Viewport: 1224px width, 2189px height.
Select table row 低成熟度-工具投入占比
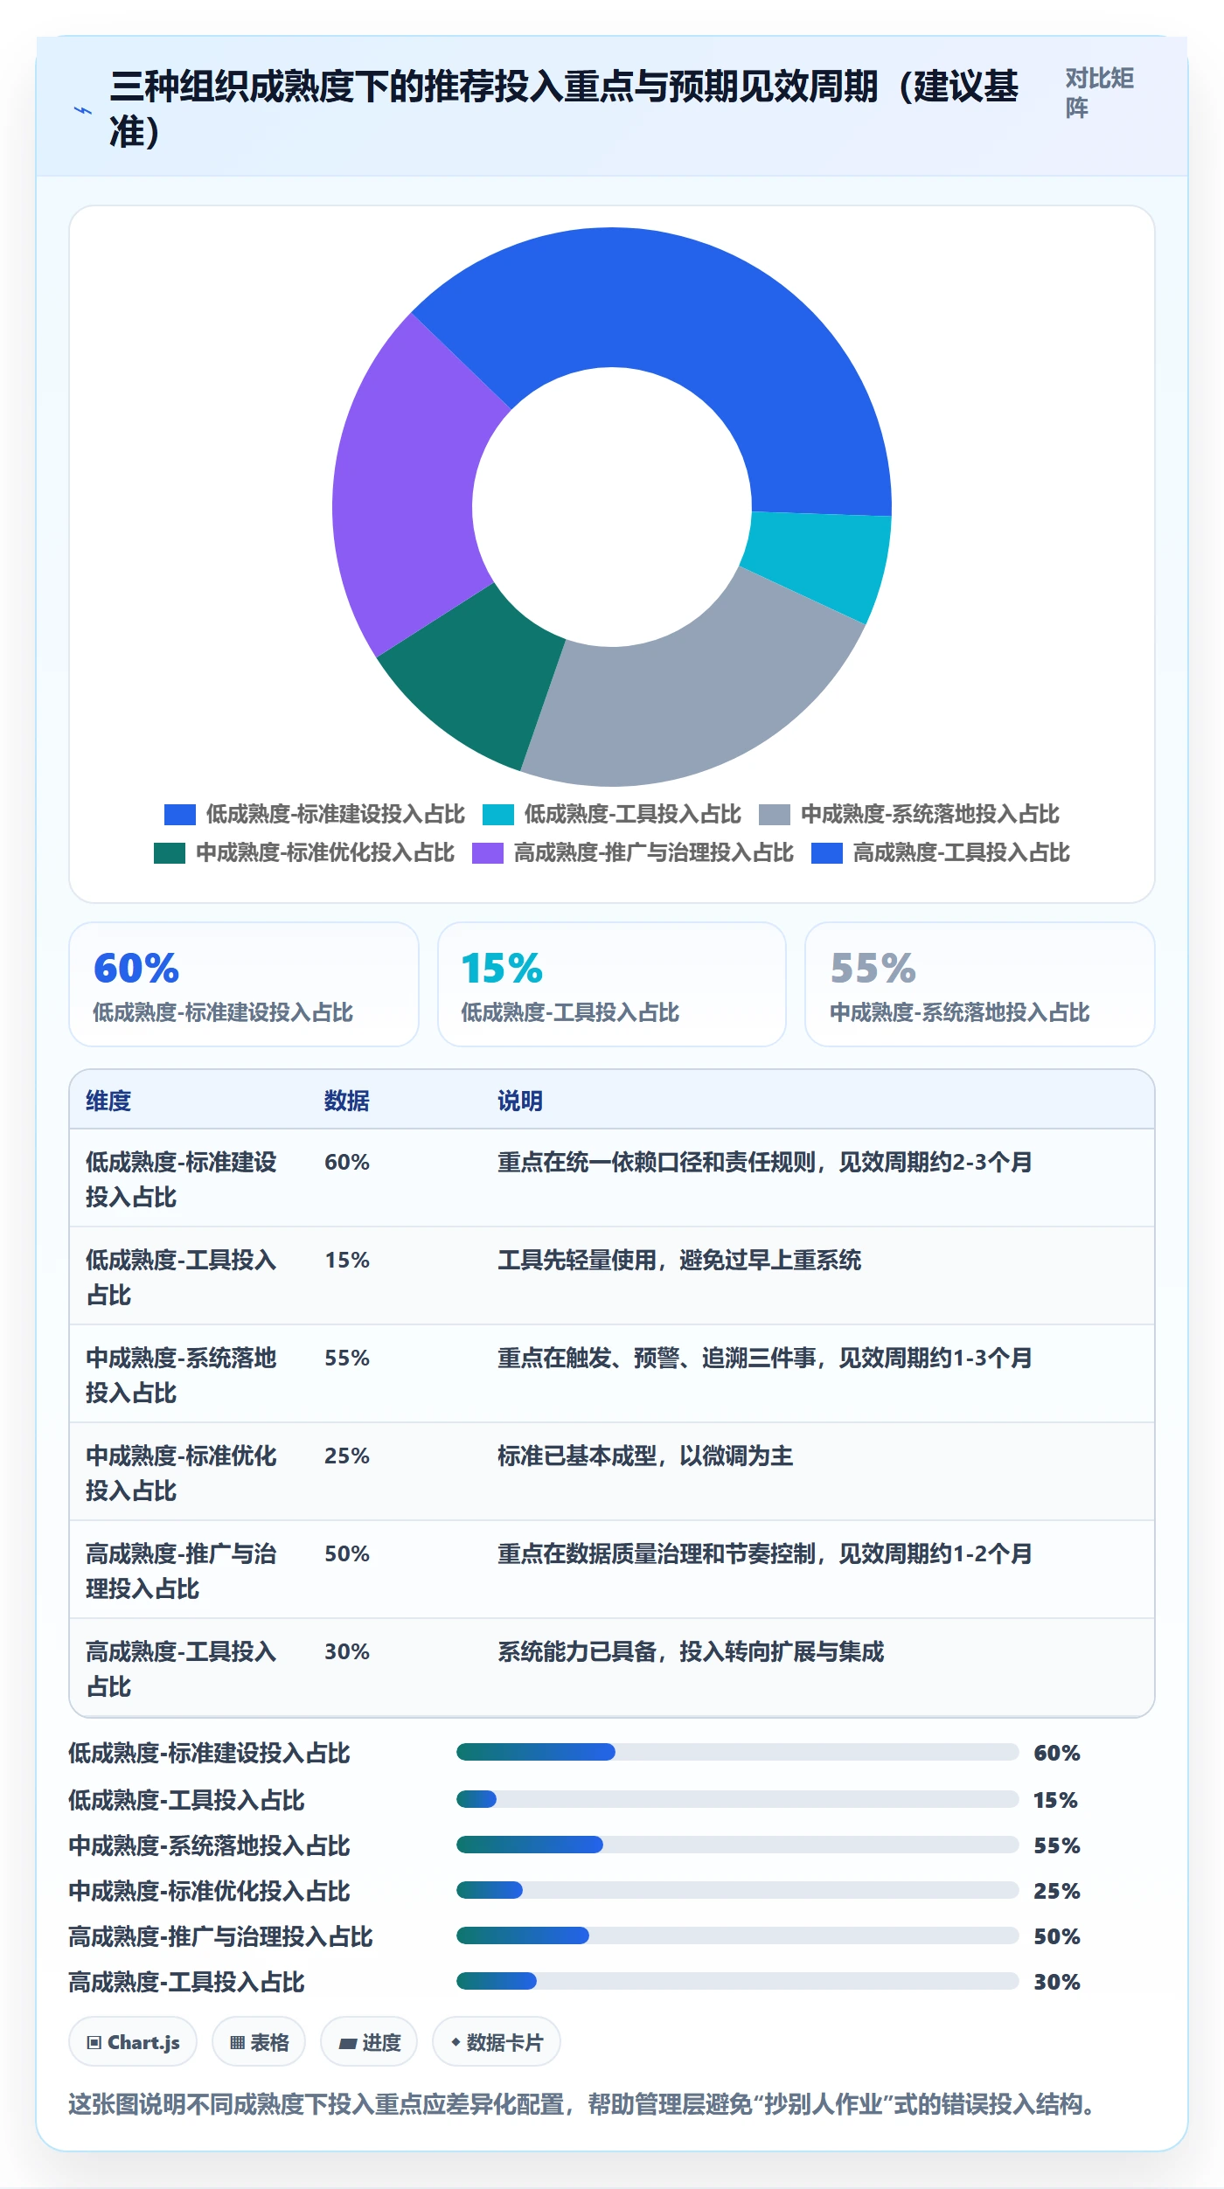tap(612, 1276)
